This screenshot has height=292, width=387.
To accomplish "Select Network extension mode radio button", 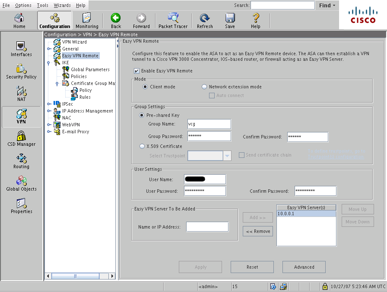I will (x=204, y=87).
